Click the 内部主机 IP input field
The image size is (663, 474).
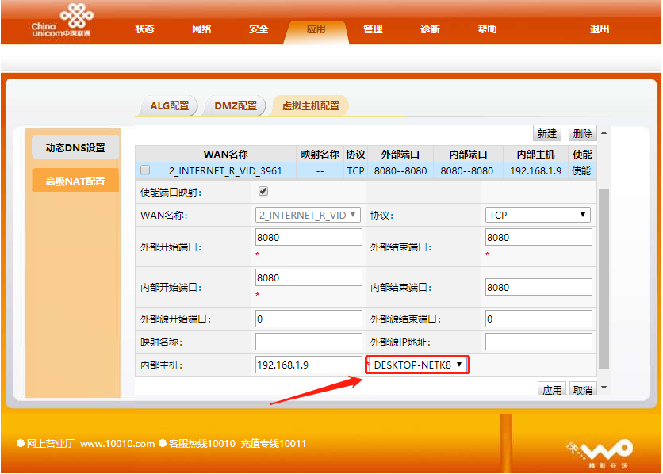tap(309, 365)
